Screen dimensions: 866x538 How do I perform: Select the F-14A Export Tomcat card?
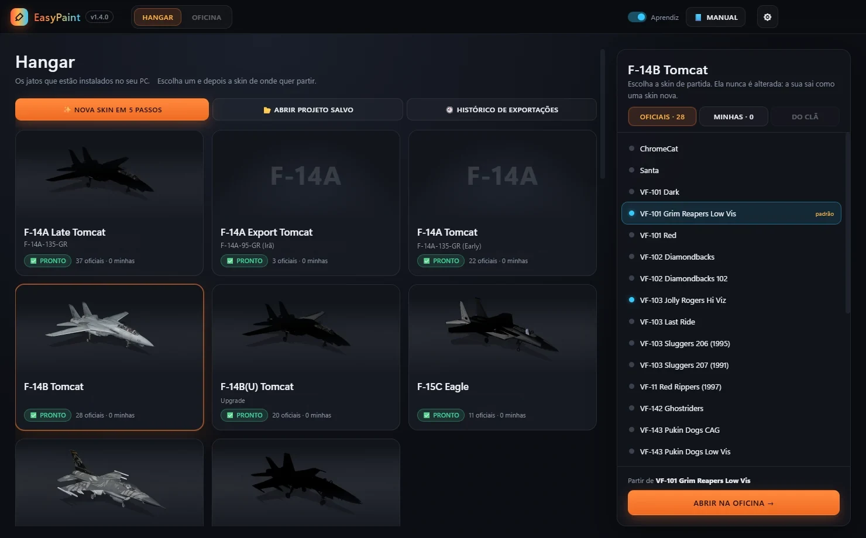306,202
